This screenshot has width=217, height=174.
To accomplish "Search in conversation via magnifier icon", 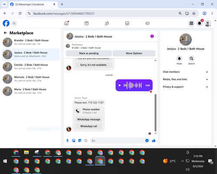I will pyautogui.click(x=191, y=58).
